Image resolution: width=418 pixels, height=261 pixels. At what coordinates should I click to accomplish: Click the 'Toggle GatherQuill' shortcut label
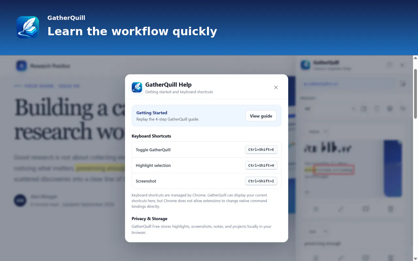(x=153, y=150)
